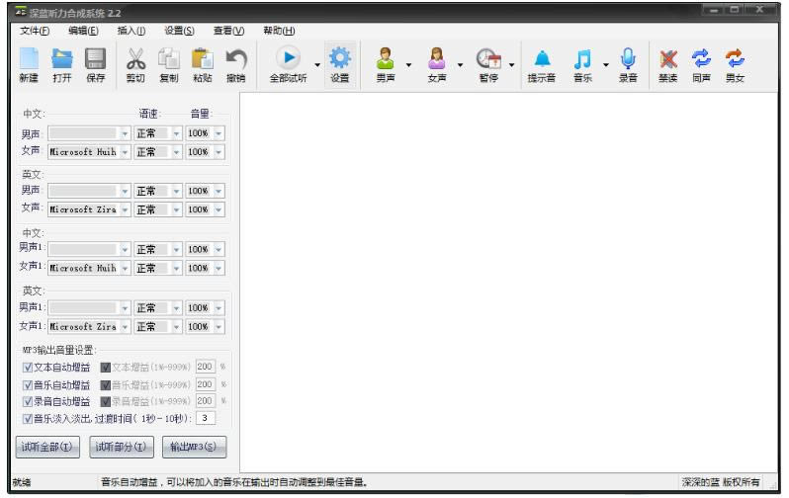This screenshot has width=789, height=498.
Task: Click inside the large white text editor area
Action: [508, 282]
